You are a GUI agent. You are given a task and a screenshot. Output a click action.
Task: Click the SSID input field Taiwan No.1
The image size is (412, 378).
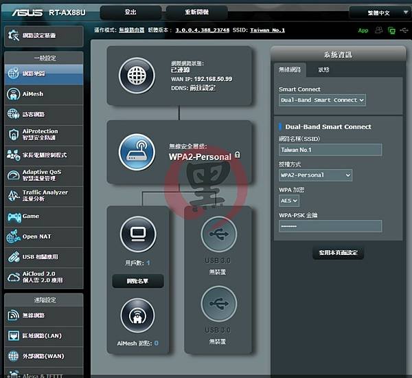[330, 150]
